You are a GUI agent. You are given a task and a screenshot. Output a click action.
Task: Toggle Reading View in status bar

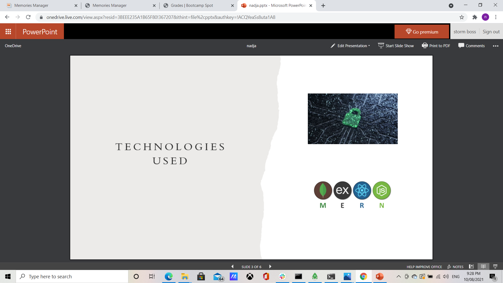483,266
